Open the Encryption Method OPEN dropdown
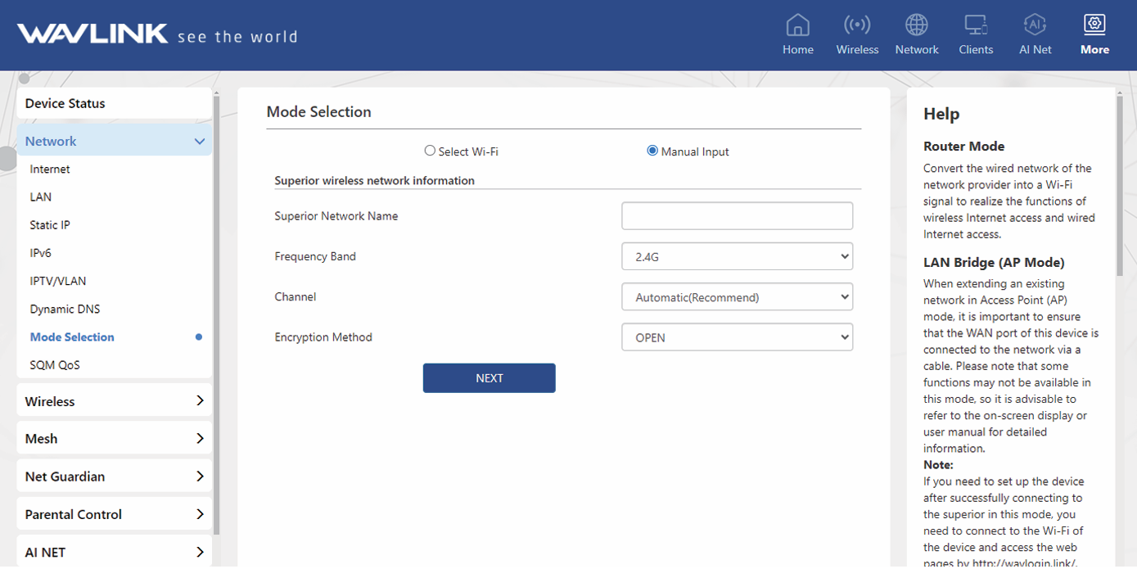 point(737,336)
